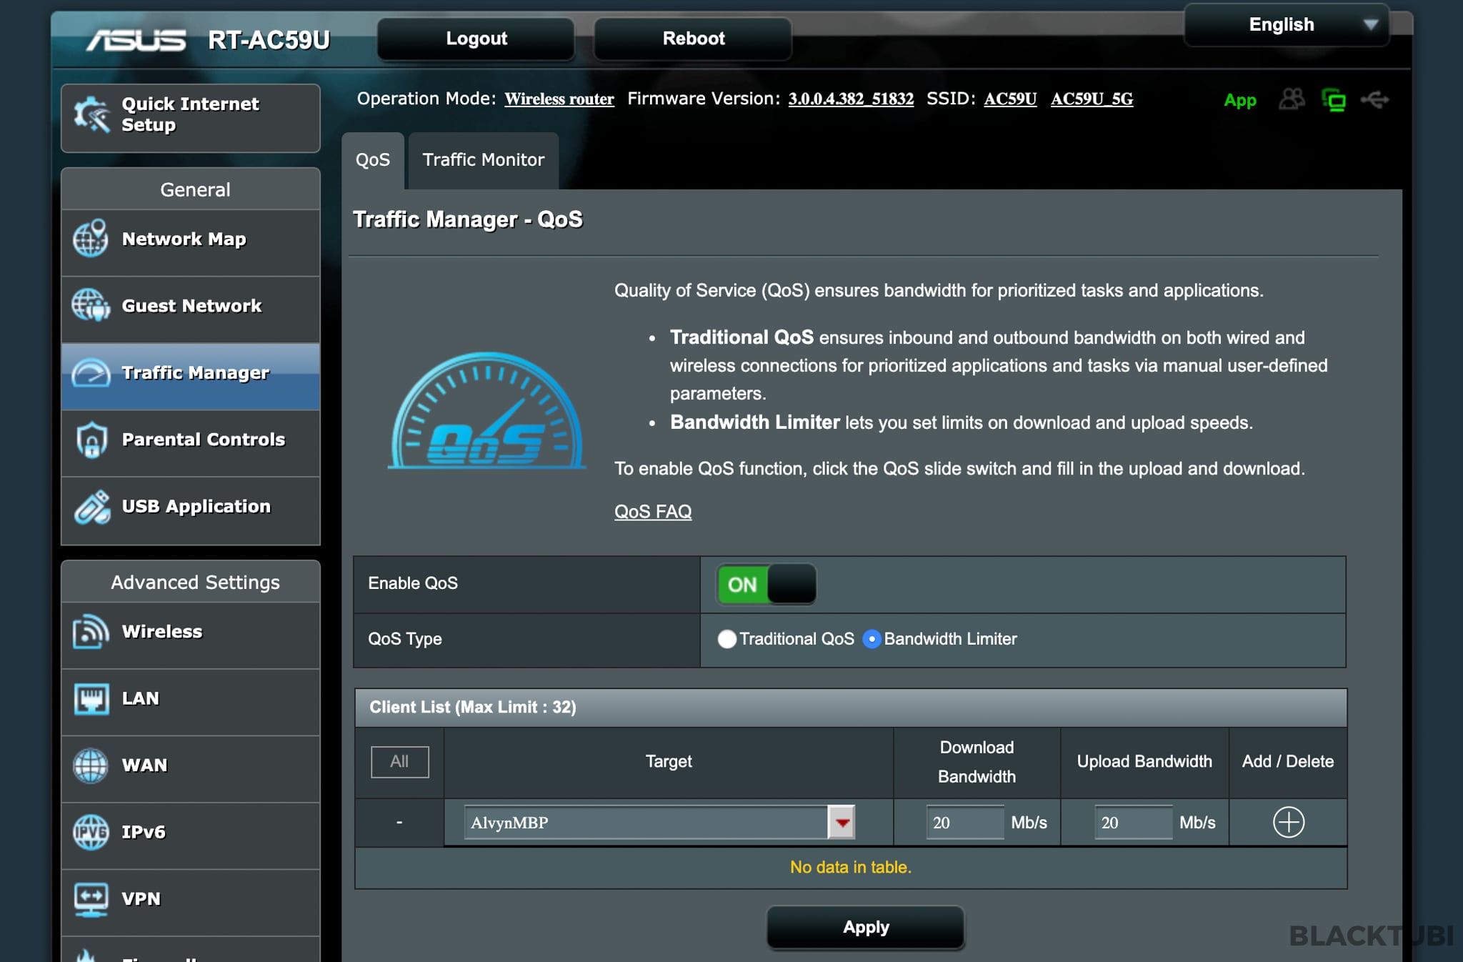Screen dimensions: 1463x962
Task: Edit the Download Bandwidth value field
Action: pos(963,823)
